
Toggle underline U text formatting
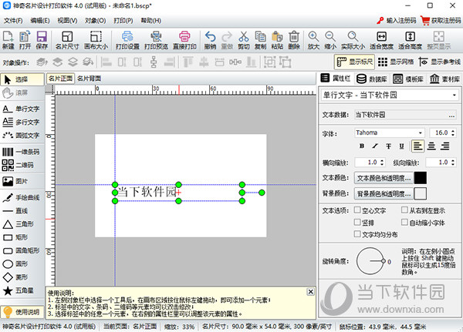(401, 146)
